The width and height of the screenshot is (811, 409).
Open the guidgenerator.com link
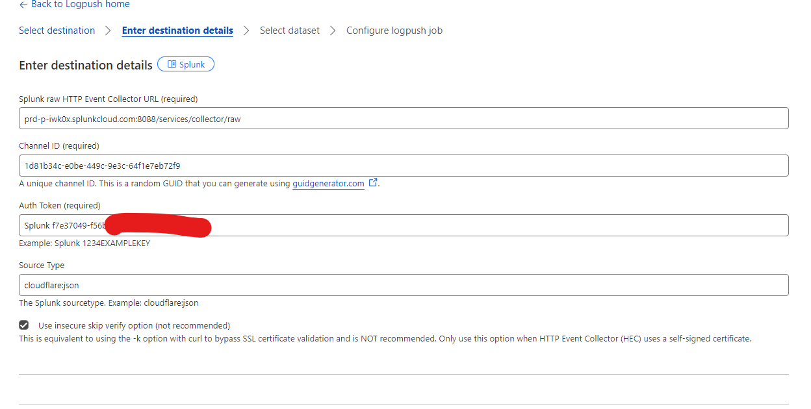(328, 184)
